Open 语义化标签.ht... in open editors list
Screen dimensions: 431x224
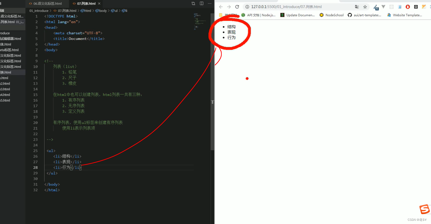(x=12, y=16)
